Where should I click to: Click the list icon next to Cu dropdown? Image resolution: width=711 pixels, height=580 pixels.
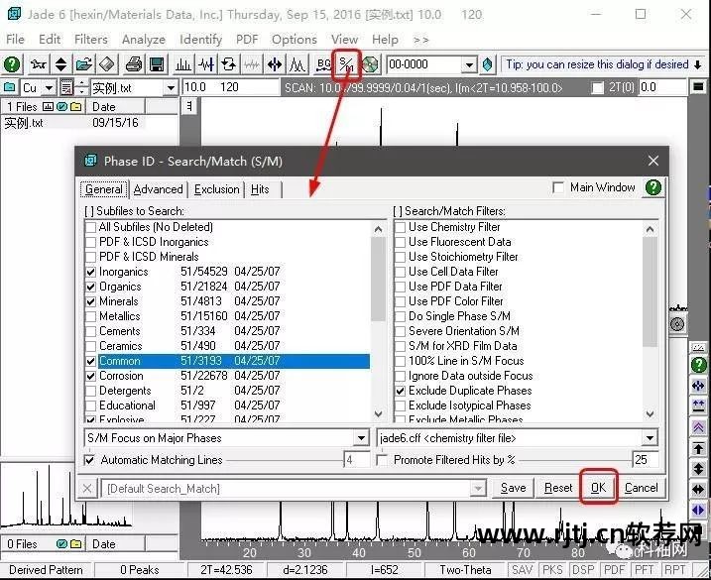[x=66, y=87]
